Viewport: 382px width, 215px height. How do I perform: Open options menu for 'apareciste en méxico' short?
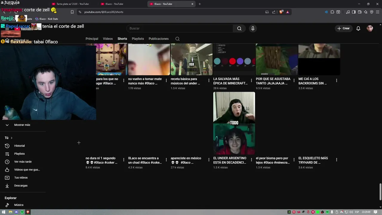(209, 159)
